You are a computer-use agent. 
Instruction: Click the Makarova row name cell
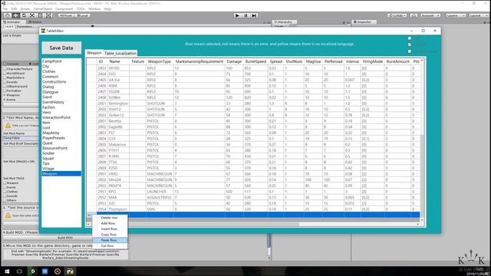coord(118,145)
